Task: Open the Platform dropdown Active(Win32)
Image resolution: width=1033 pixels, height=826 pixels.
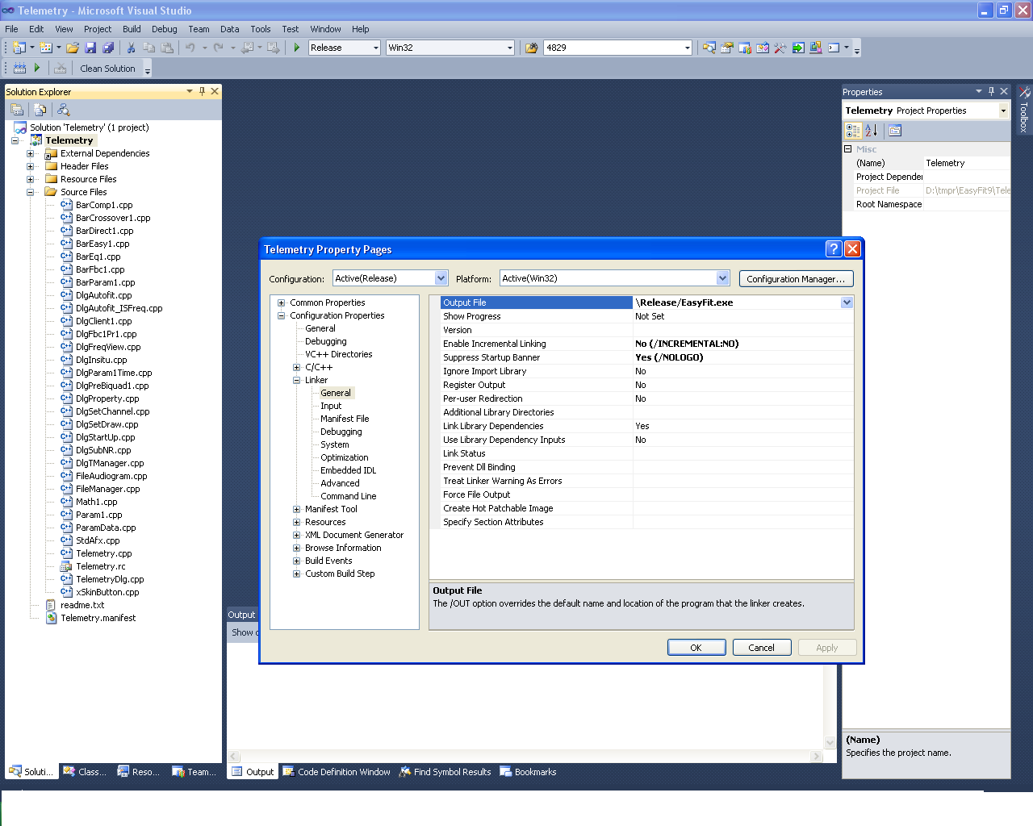Action: 723,278
